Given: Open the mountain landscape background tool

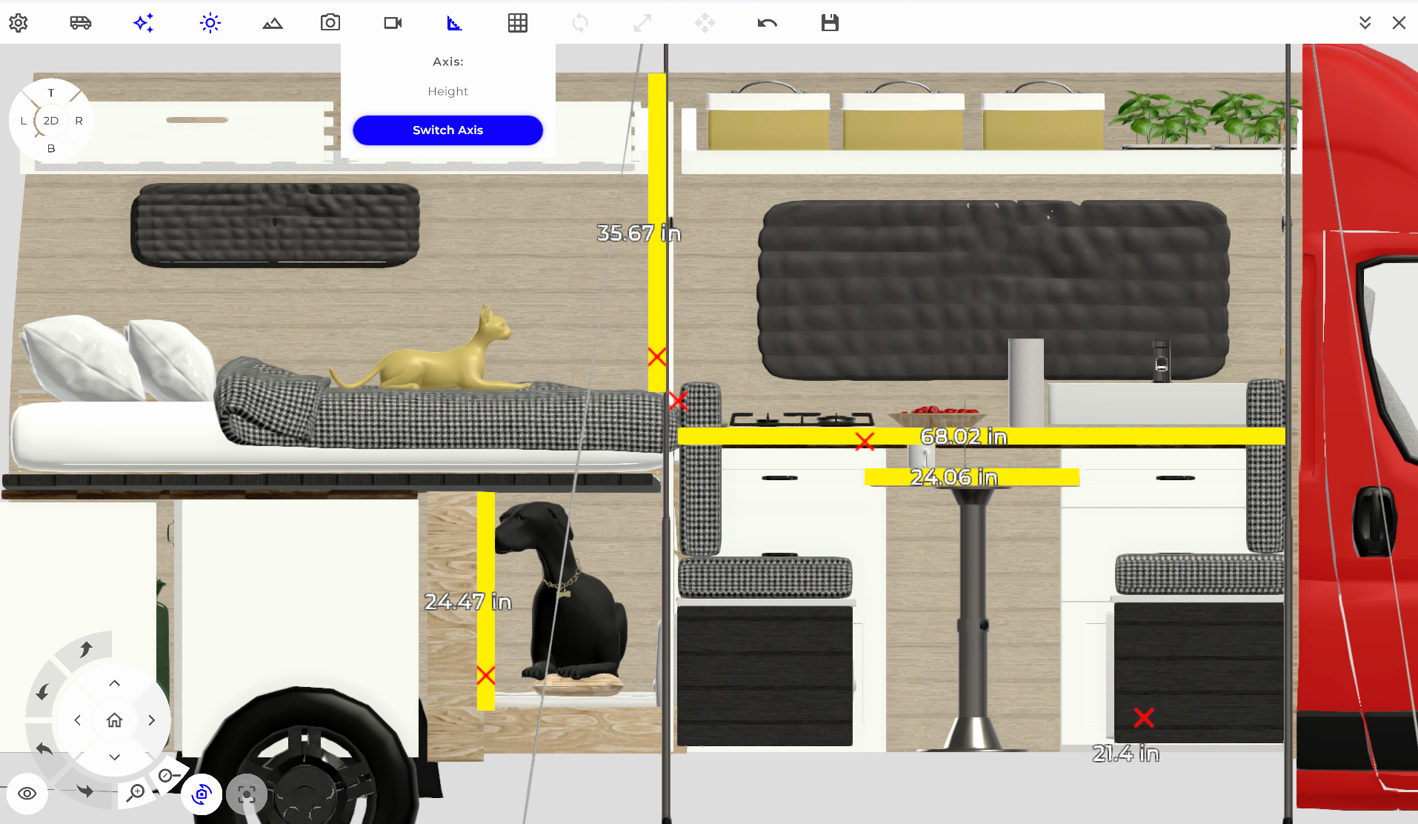Looking at the screenshot, I should 273,23.
